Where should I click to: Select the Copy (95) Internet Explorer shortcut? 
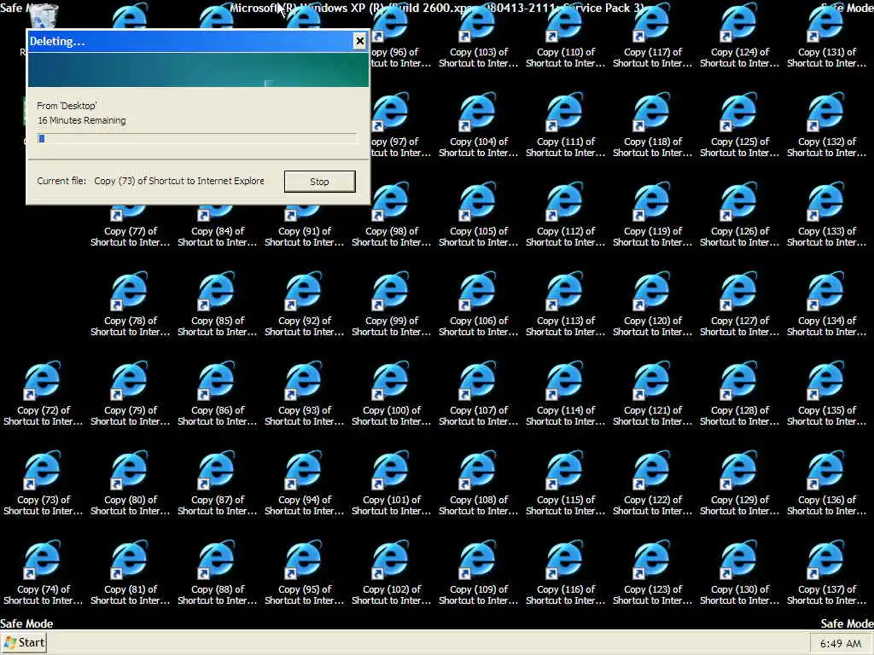(305, 574)
